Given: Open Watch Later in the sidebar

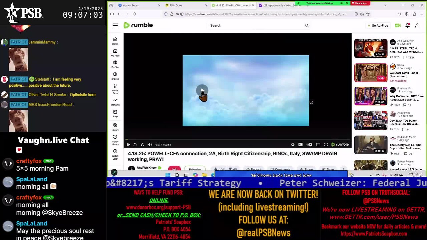Looking at the screenshot, I should click(x=115, y=154).
